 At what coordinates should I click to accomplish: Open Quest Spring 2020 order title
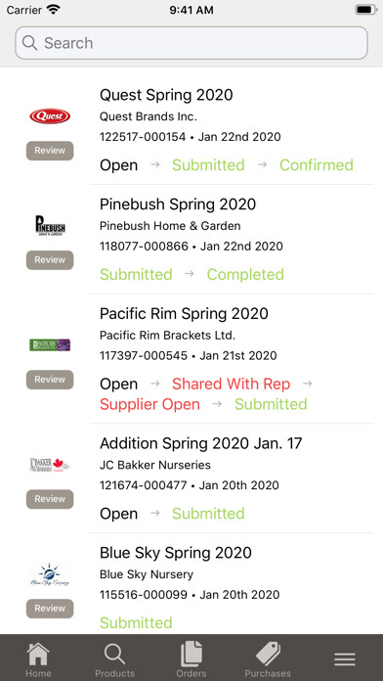(x=166, y=95)
